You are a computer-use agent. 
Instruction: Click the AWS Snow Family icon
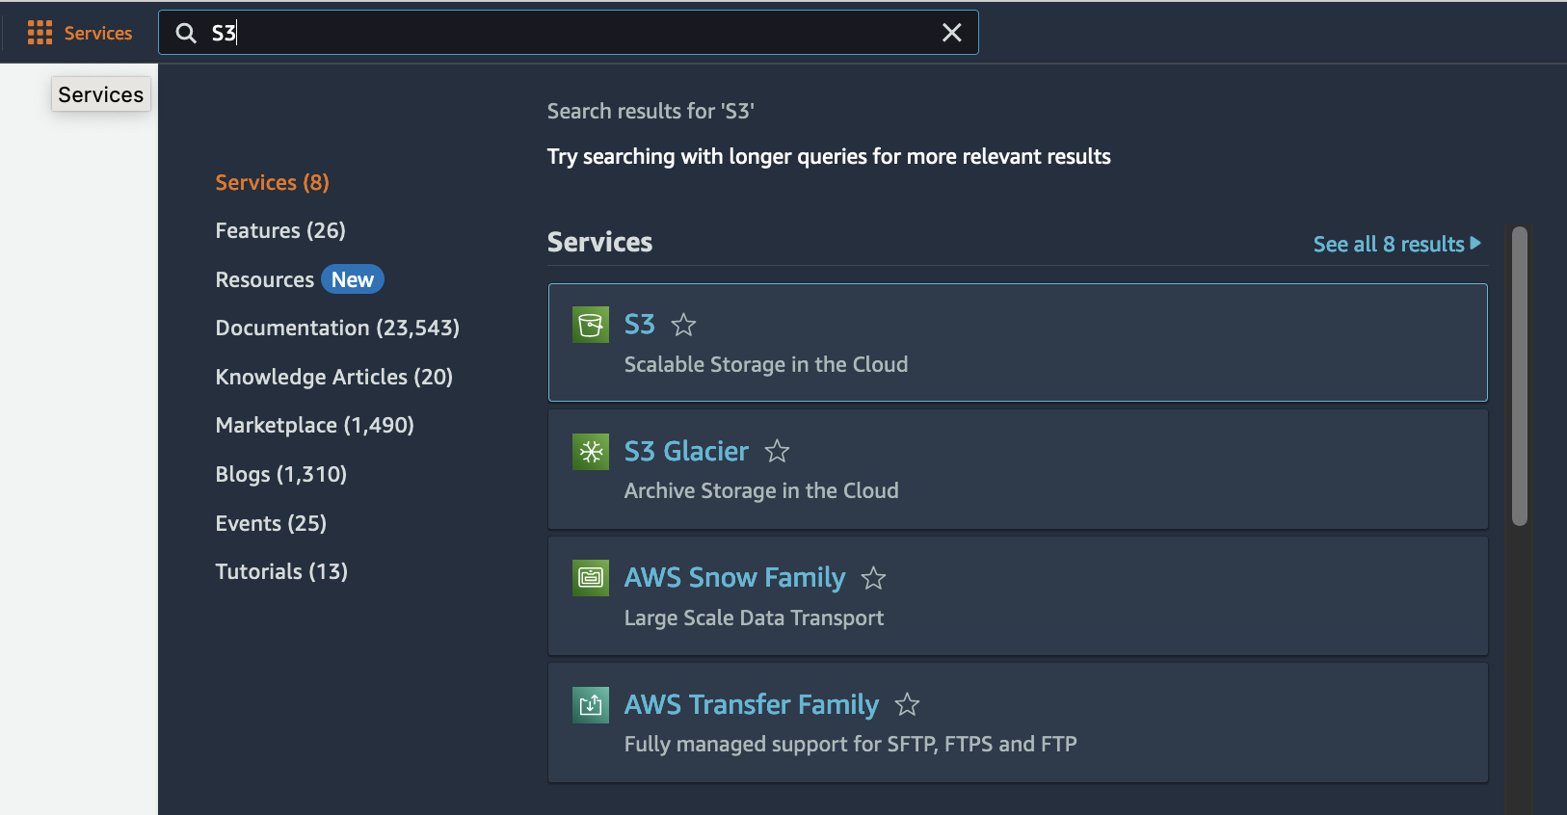pyautogui.click(x=591, y=578)
